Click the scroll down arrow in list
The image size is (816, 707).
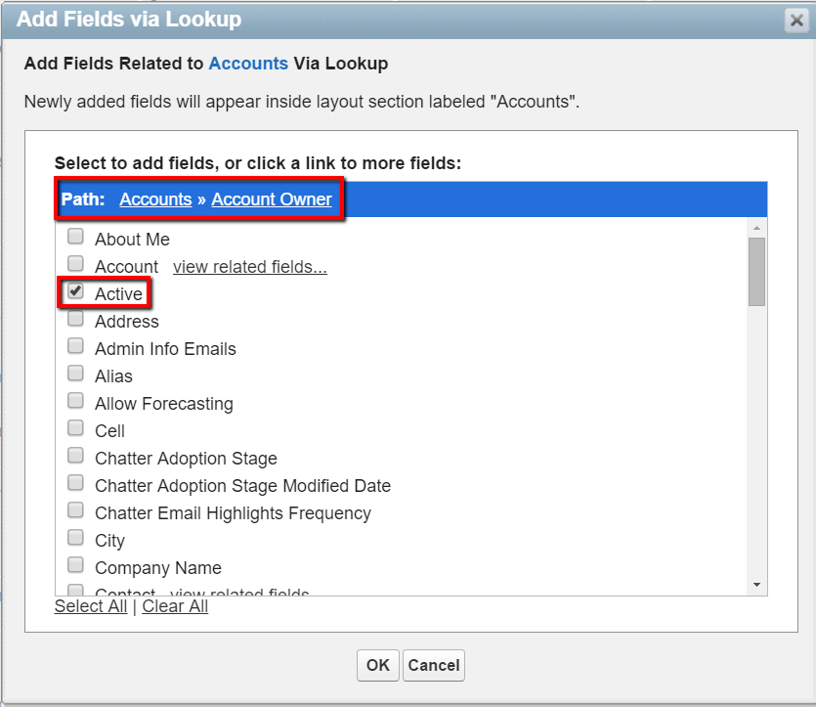756,584
